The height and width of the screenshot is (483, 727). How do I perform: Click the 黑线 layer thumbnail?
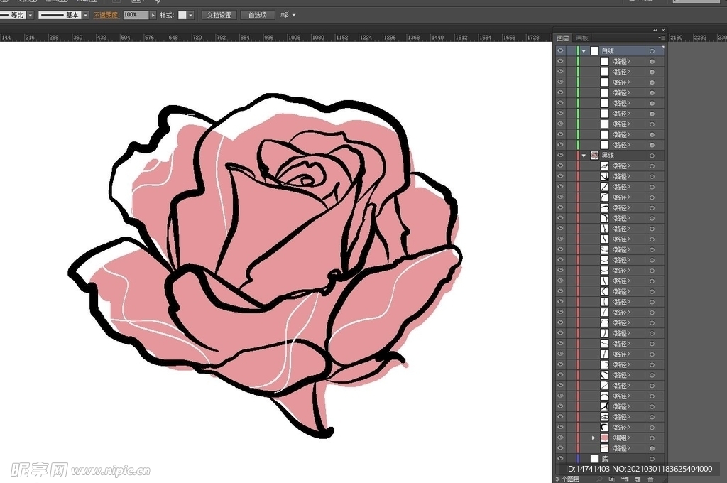[x=594, y=156]
